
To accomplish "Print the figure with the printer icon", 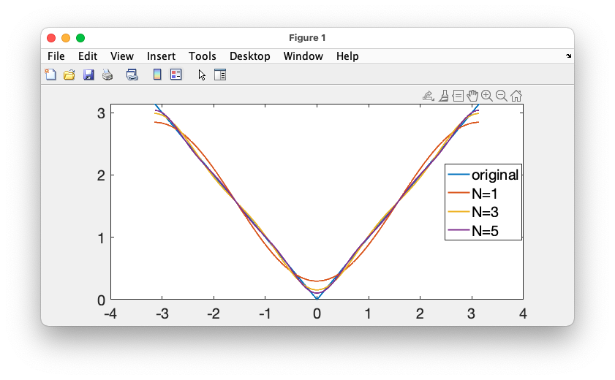I will pos(107,75).
